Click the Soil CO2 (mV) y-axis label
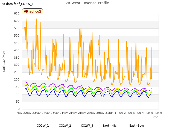The height and width of the screenshot is (131, 175). coord(4,61)
